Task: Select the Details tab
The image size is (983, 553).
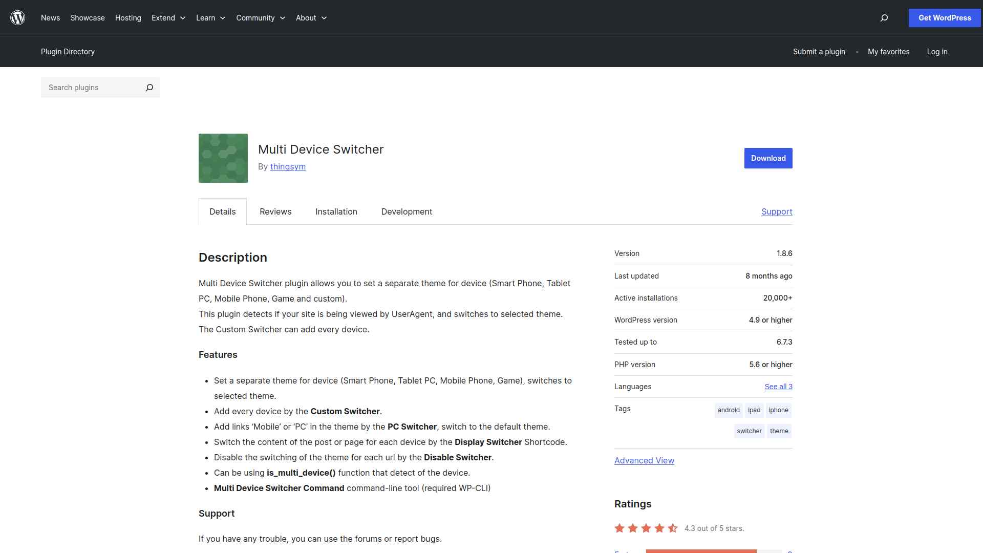Action: pyautogui.click(x=223, y=211)
